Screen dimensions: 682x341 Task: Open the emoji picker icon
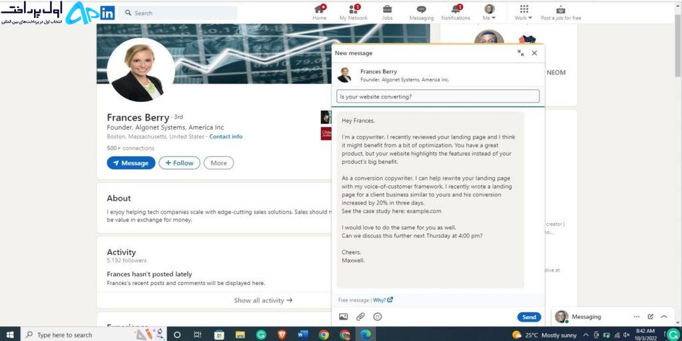click(378, 316)
